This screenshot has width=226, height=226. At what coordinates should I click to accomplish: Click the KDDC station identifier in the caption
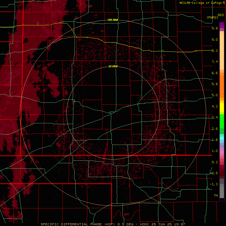(x=145, y=224)
